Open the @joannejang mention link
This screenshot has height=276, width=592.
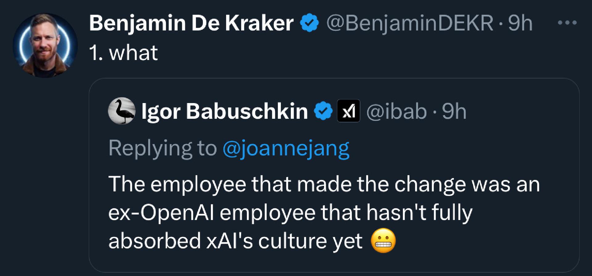click(286, 148)
